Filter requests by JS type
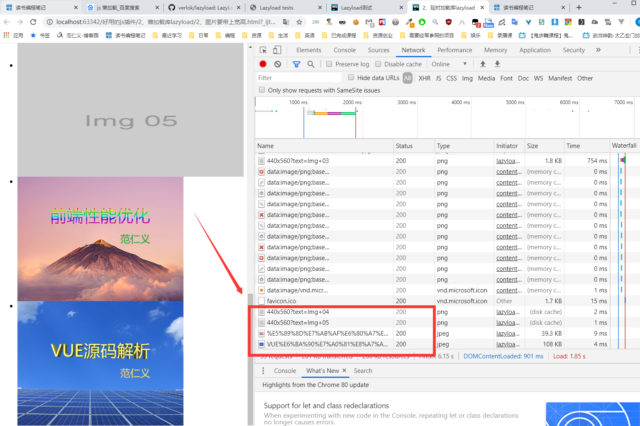Viewport: 640px width, 426px height. click(438, 78)
